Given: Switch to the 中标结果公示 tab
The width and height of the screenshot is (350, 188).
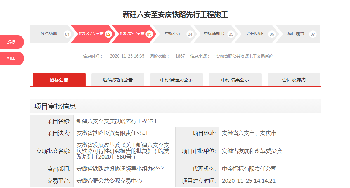Looking at the screenshot, I should 235,80.
